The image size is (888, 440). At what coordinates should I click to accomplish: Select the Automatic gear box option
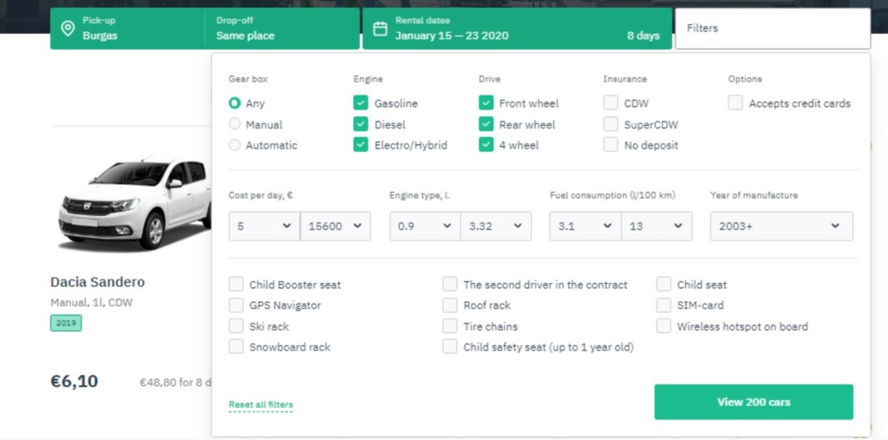click(x=234, y=145)
